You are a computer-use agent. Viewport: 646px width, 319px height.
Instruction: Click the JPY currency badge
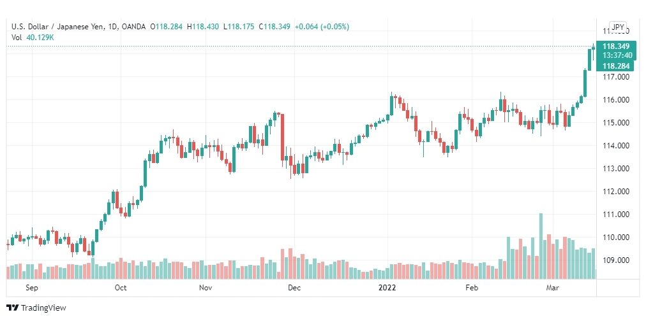[618, 27]
